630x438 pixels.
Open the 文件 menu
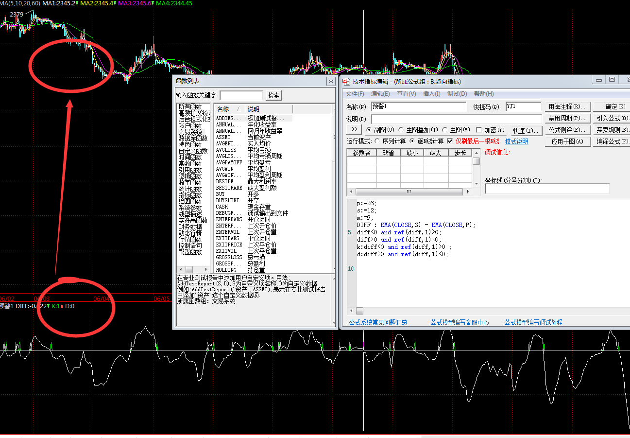coord(355,94)
